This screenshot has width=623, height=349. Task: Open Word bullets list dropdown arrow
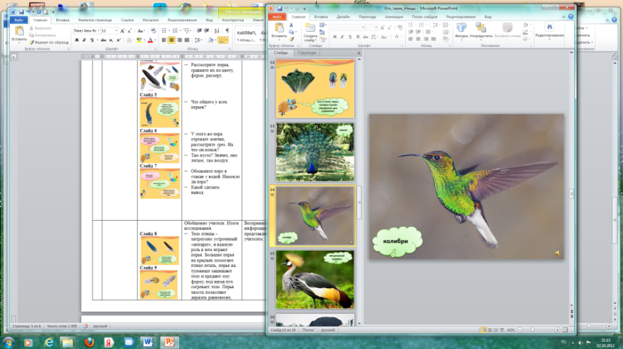pyautogui.click(x=169, y=30)
